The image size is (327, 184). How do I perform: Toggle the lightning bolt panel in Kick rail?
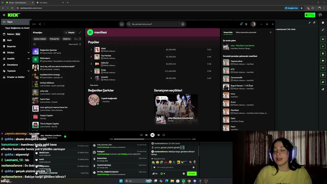click(323, 47)
